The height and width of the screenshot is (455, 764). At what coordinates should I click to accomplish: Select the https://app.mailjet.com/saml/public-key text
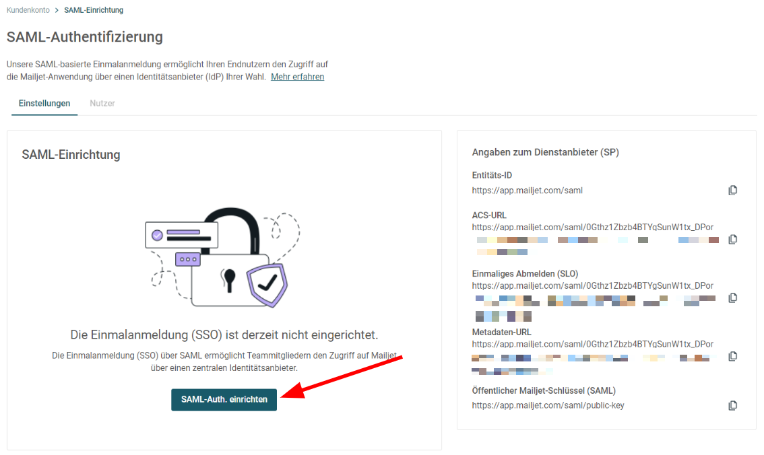tap(548, 405)
